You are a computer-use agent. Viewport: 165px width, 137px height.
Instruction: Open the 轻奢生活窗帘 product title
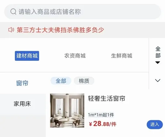tap(106, 99)
